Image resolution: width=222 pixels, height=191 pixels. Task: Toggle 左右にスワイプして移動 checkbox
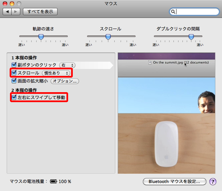pos(14,97)
